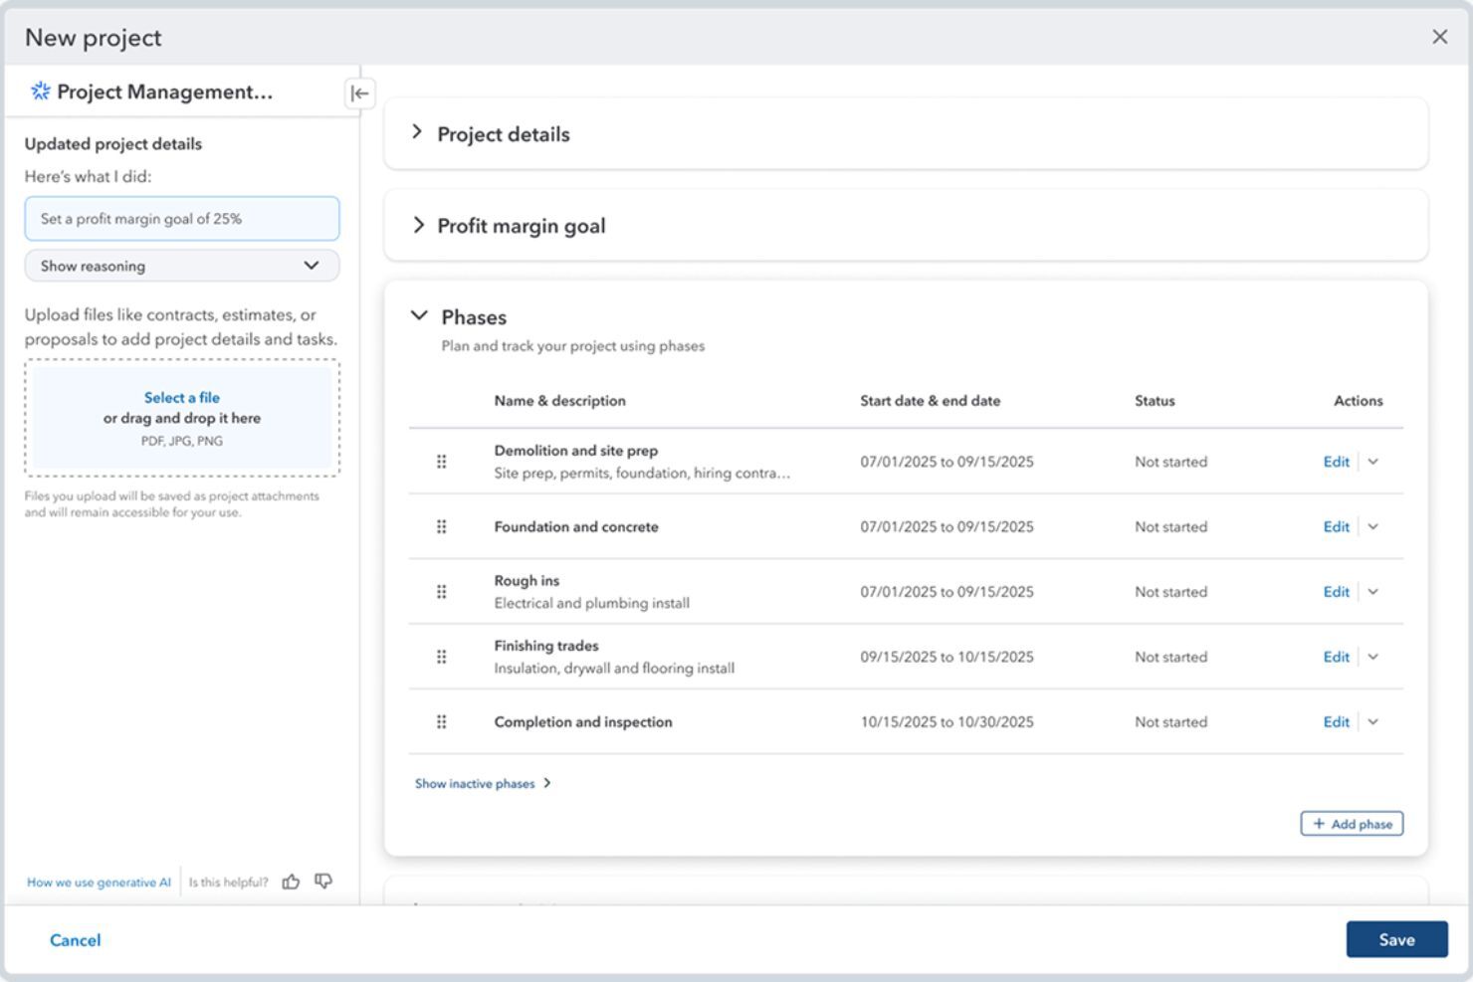The image size is (1473, 982).
Task: Open the actions dropdown for Finishing trades
Action: point(1373,657)
